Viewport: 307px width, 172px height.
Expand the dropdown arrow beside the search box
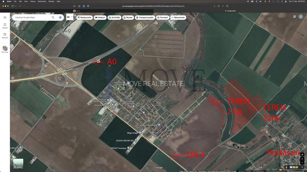click(x=72, y=16)
